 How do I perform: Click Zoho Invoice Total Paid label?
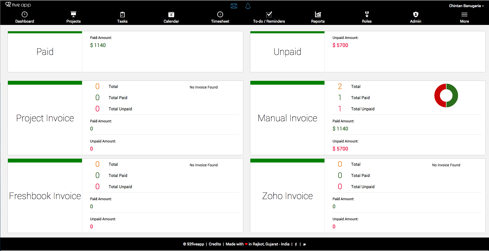pos(360,175)
